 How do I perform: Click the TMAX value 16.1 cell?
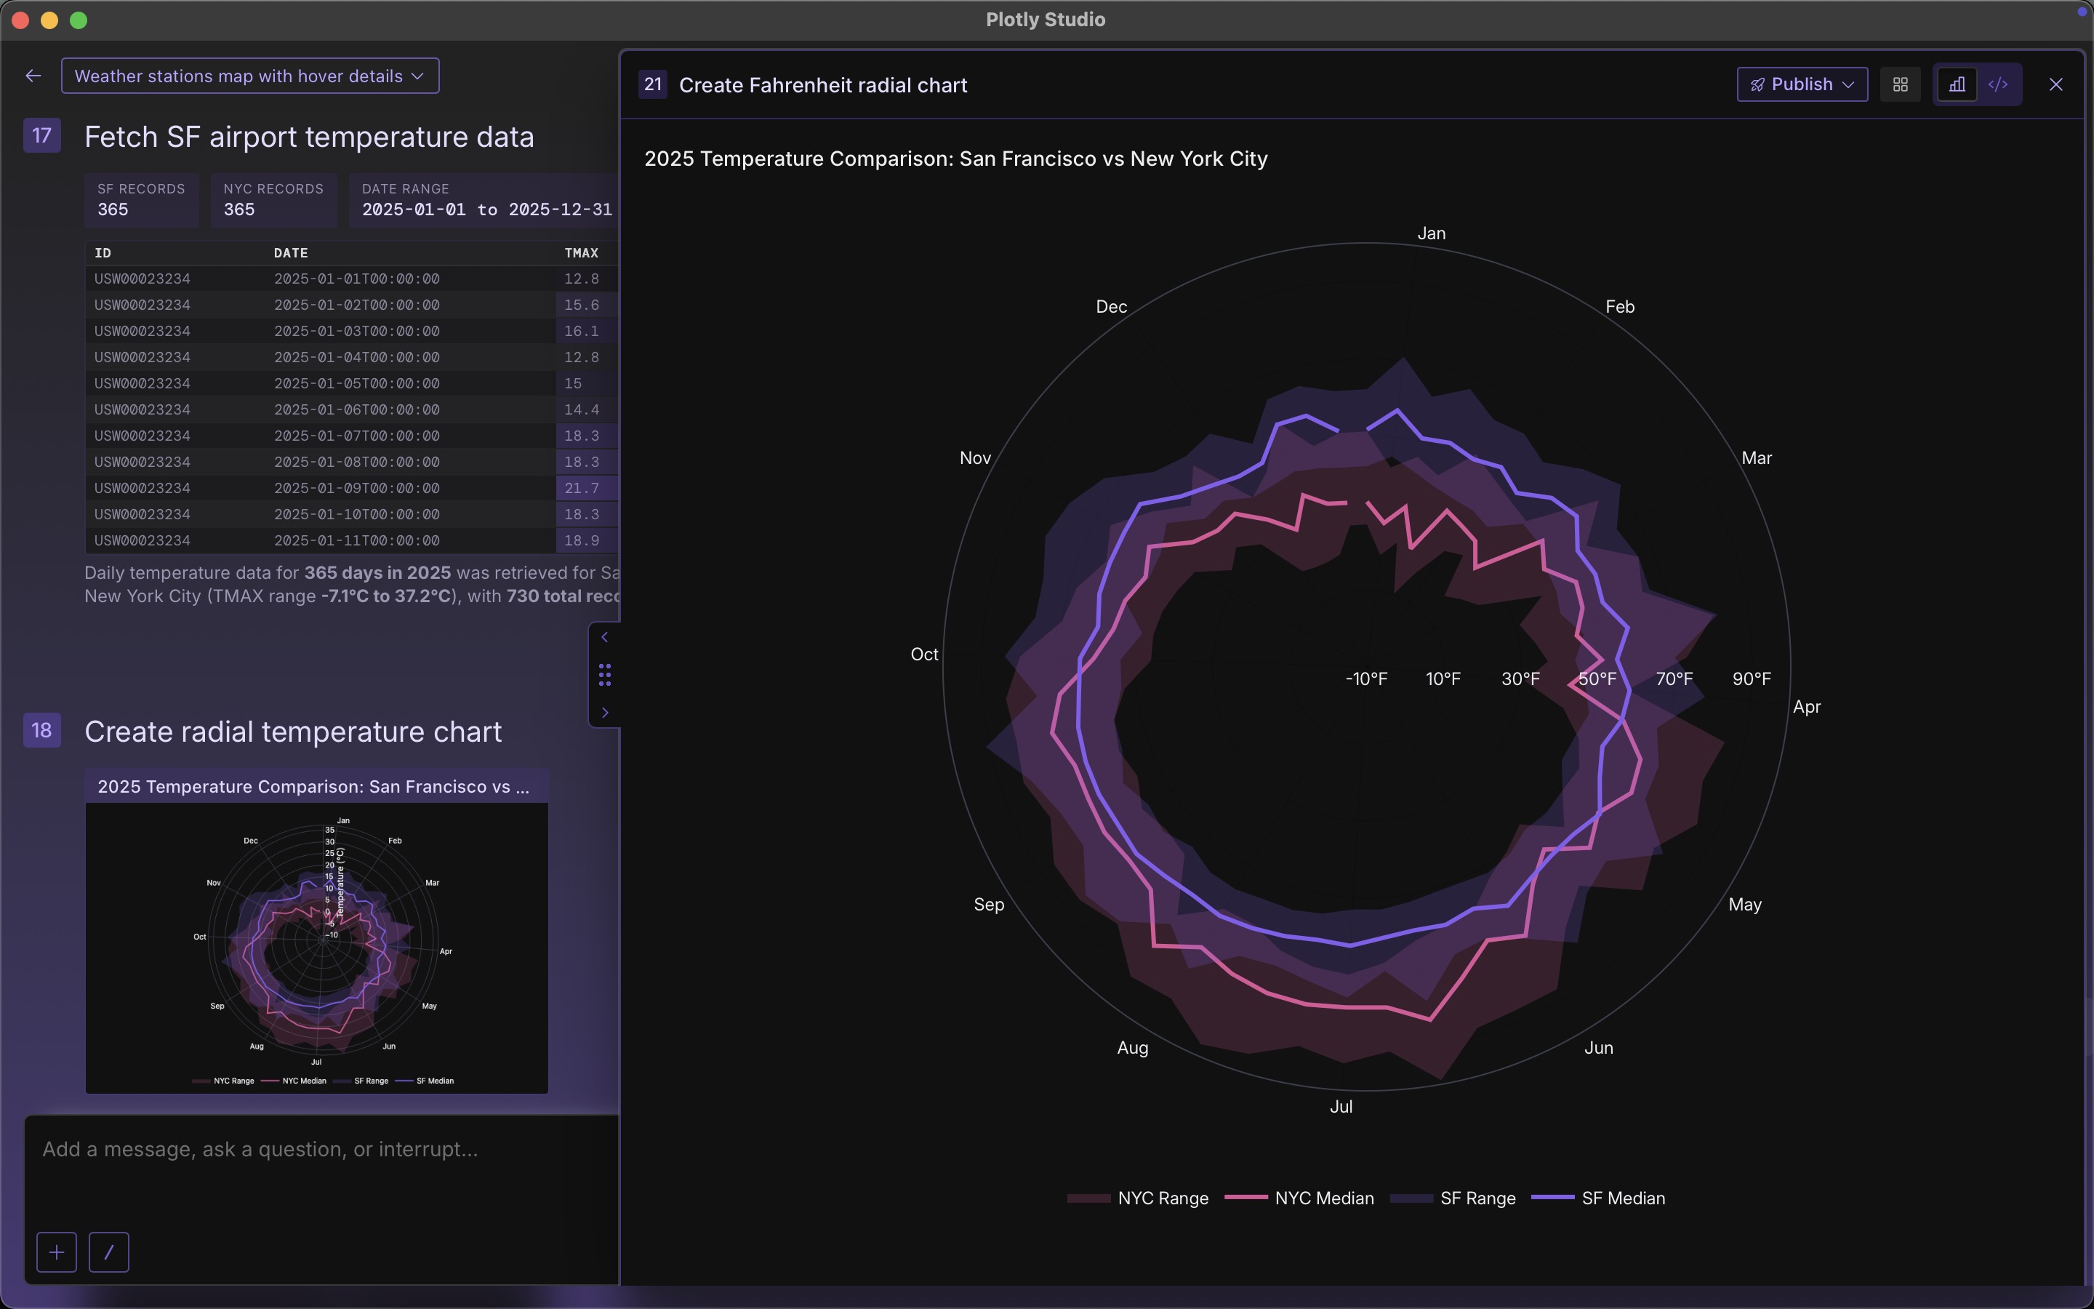587,331
